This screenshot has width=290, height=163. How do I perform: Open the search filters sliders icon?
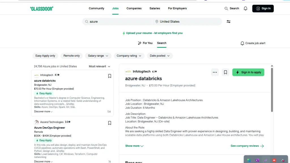[x=229, y=22]
